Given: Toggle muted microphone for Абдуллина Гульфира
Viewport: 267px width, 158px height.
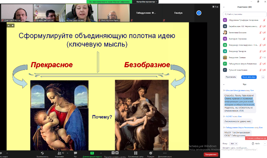Looking at the screenshot, I should pyautogui.click(x=264, y=20).
